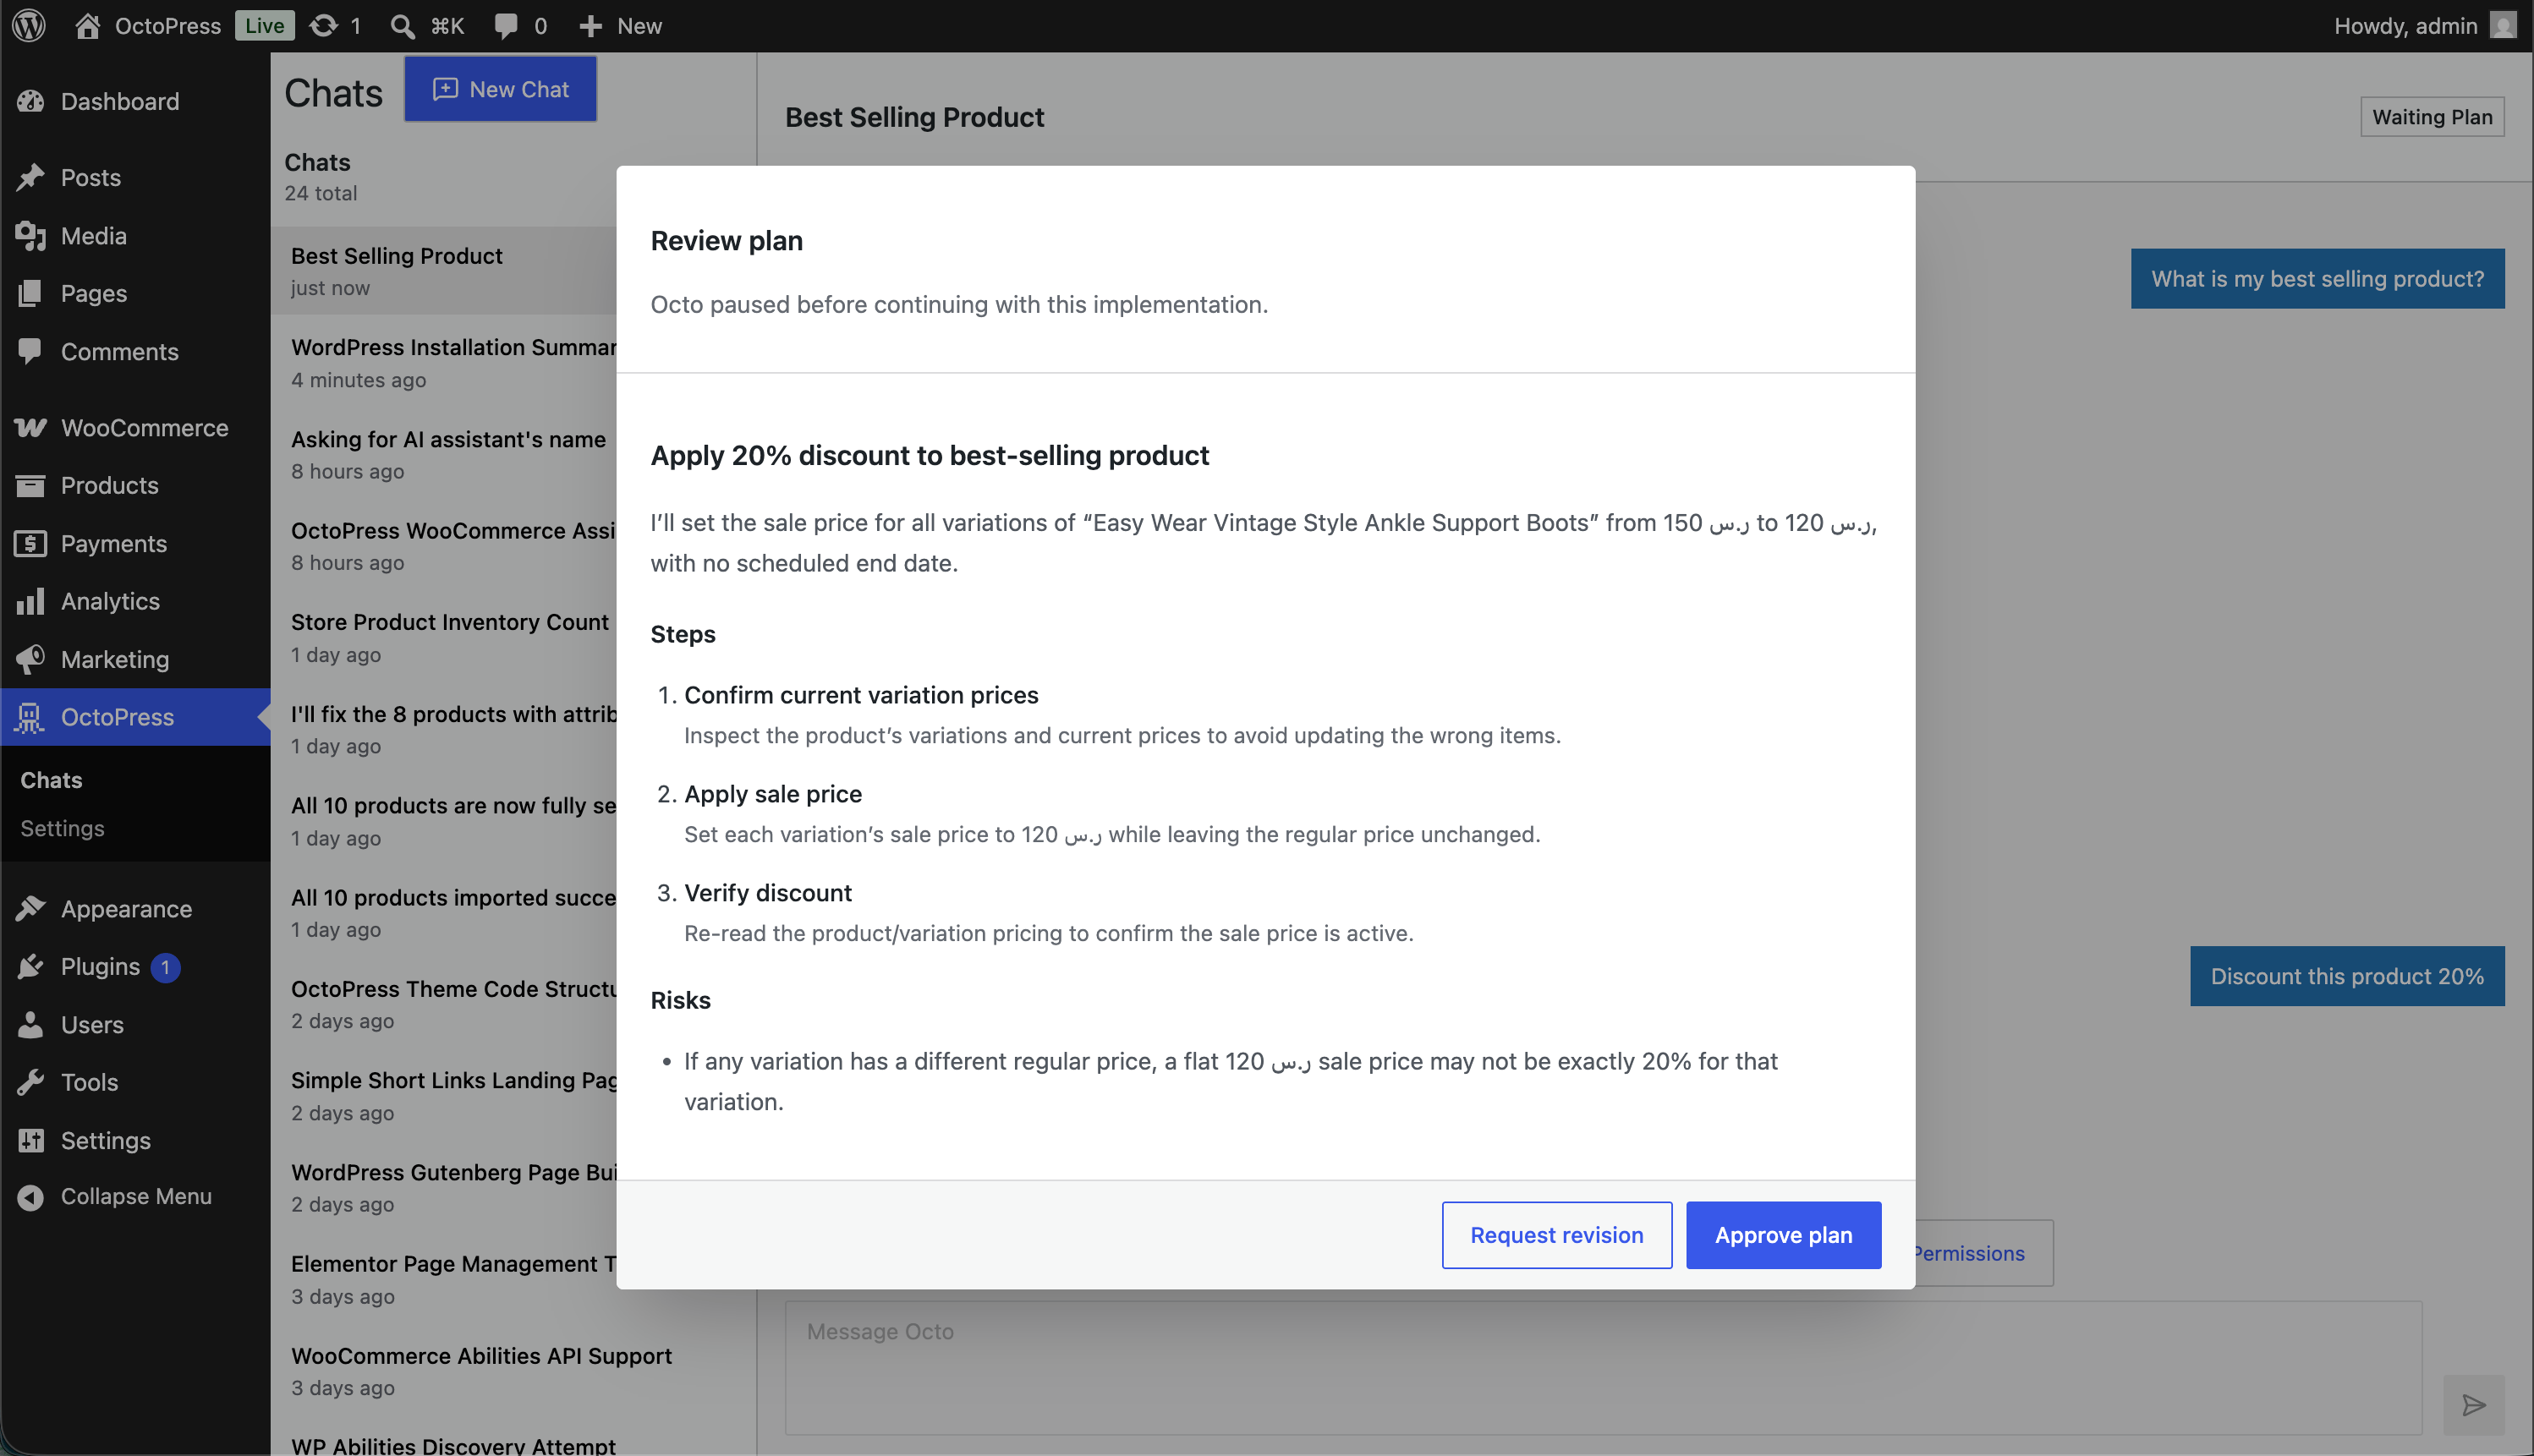Open the Marketing menu item

[x=135, y=659]
